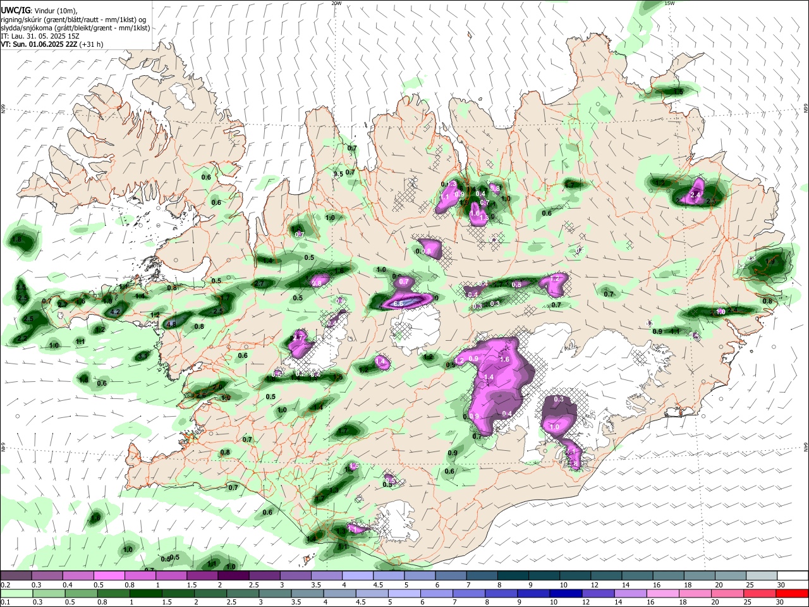Click the 2.4 value in the northeast pink cell
The width and height of the screenshot is (809, 607).
coord(695,195)
